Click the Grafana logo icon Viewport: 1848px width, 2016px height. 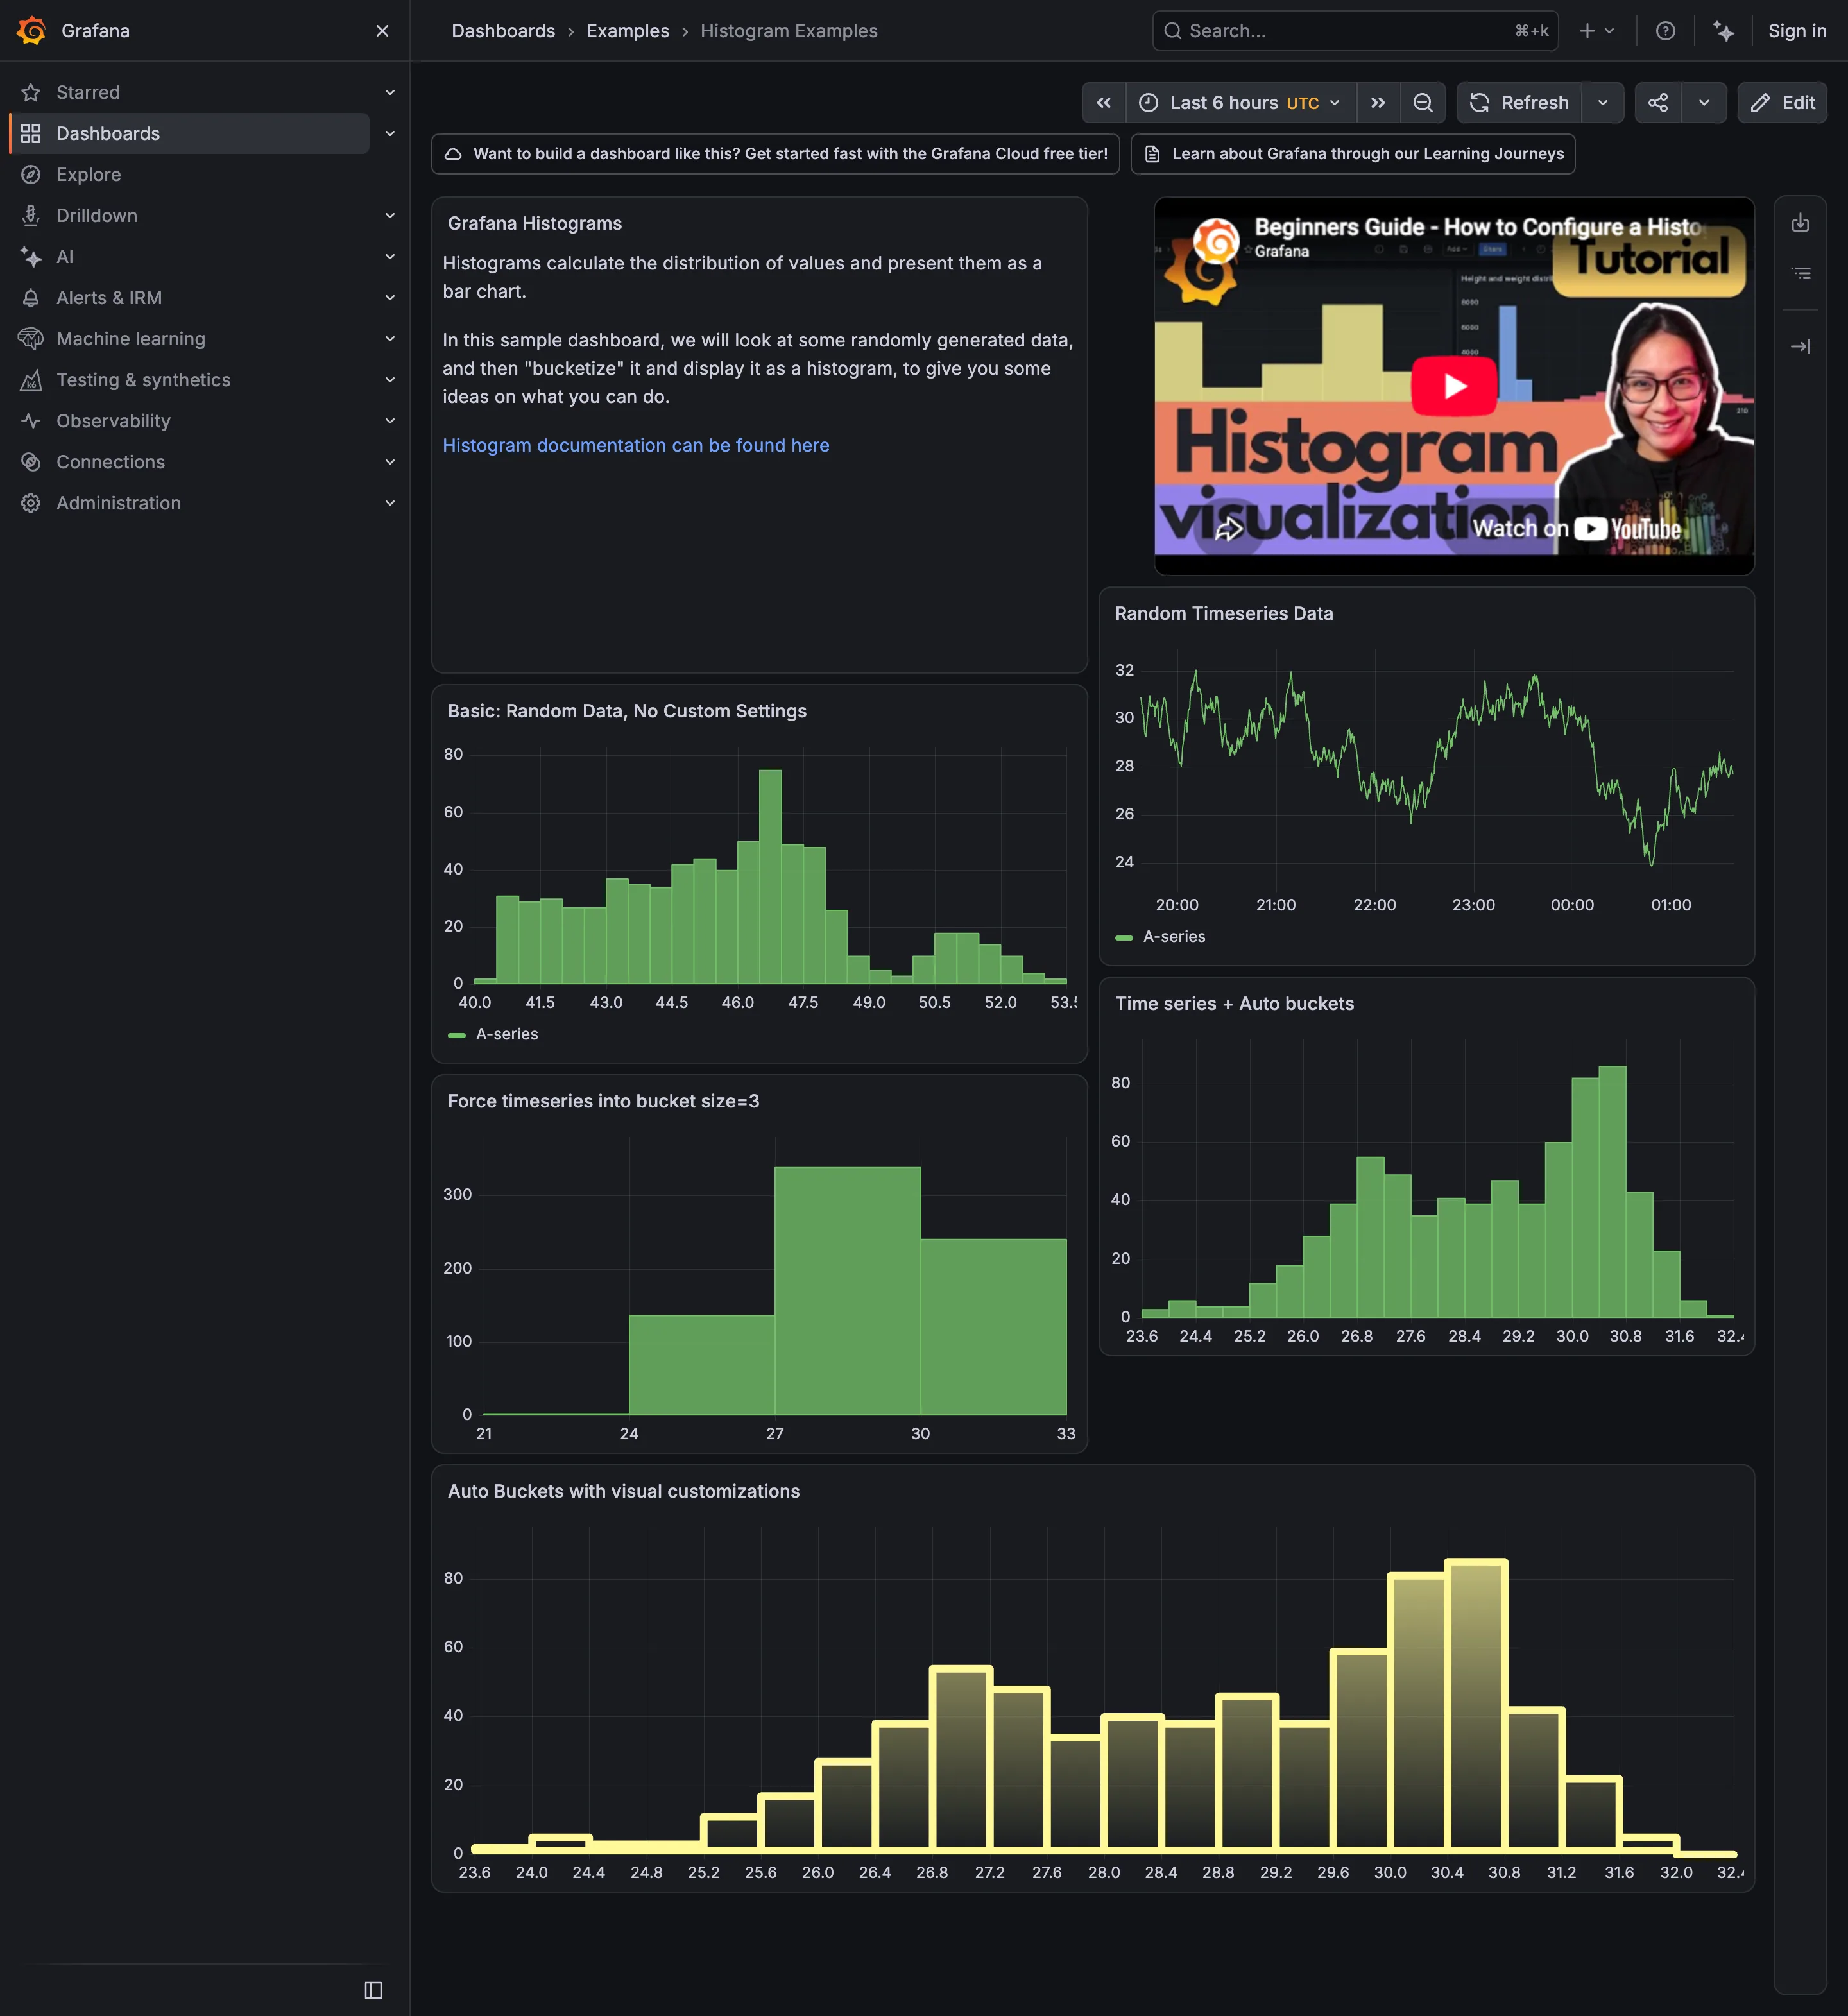coord(32,31)
